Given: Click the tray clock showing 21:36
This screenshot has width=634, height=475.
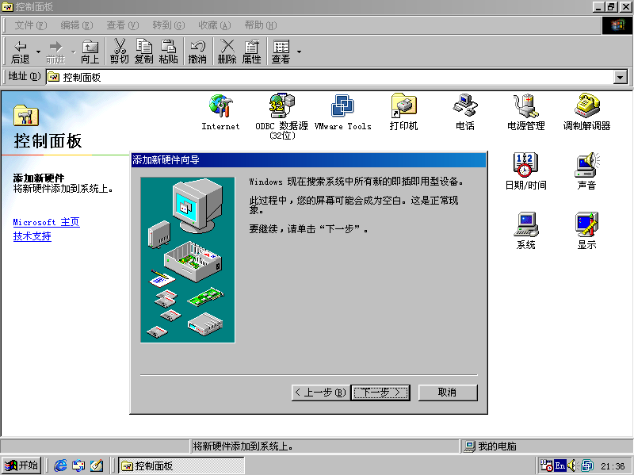Looking at the screenshot, I should [x=613, y=466].
